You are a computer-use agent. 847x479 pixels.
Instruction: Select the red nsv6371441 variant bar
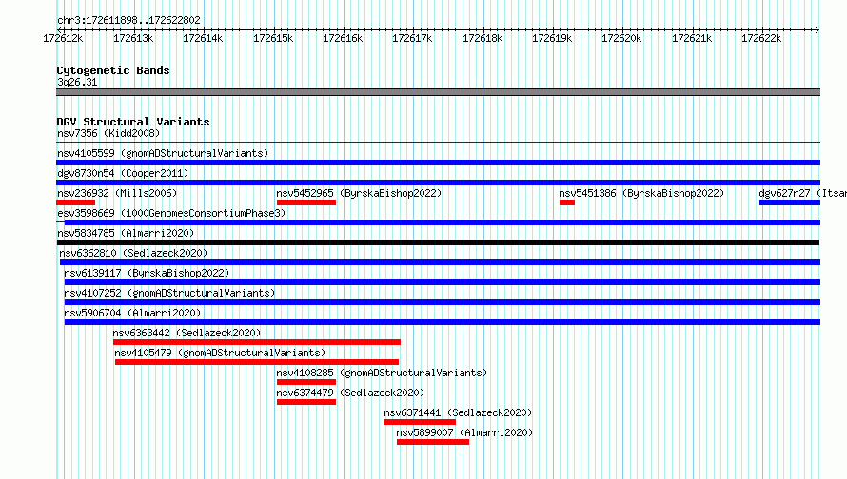coord(421,422)
